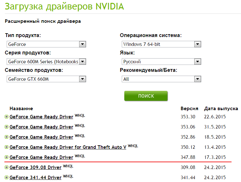Expand the driver version 352.86 row
Image resolution: width=241 pixels, height=182 pixels.
click(x=6, y=137)
